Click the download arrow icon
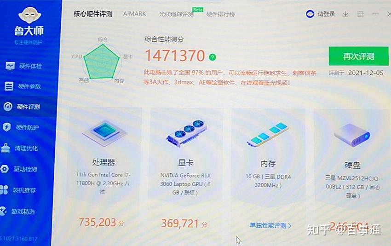391x246 pixels. [x=345, y=14]
